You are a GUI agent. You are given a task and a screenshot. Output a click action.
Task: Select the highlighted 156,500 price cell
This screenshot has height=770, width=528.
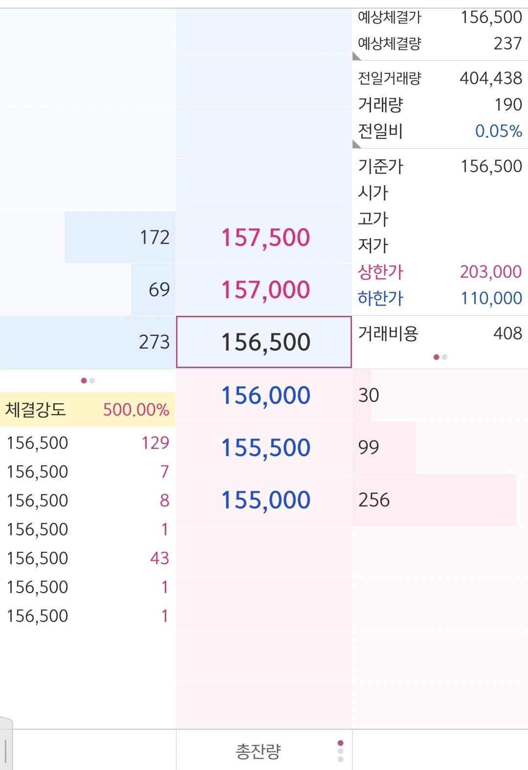pos(264,342)
